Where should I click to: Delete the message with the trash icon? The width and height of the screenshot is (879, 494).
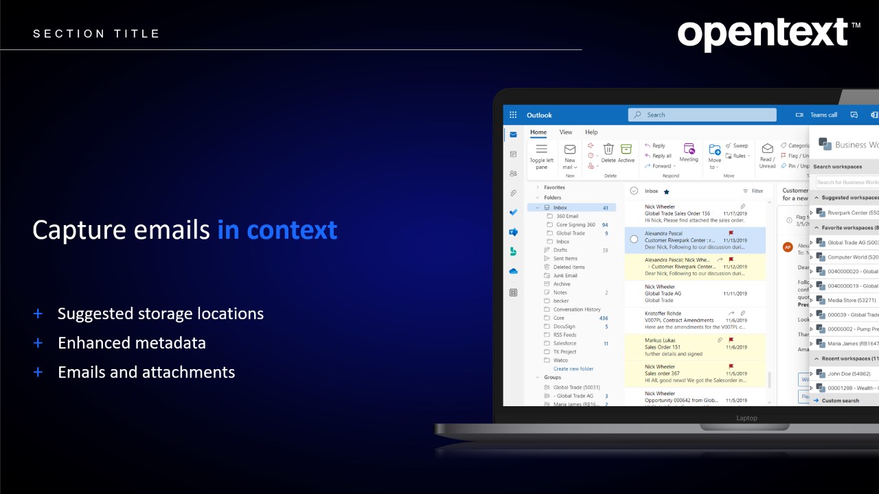[x=608, y=150]
